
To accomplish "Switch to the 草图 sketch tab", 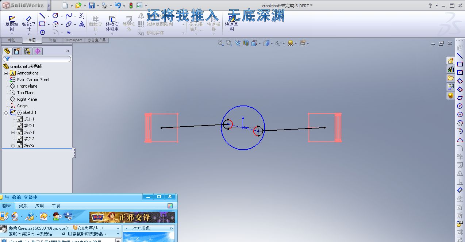I will pyautogui.click(x=32, y=40).
